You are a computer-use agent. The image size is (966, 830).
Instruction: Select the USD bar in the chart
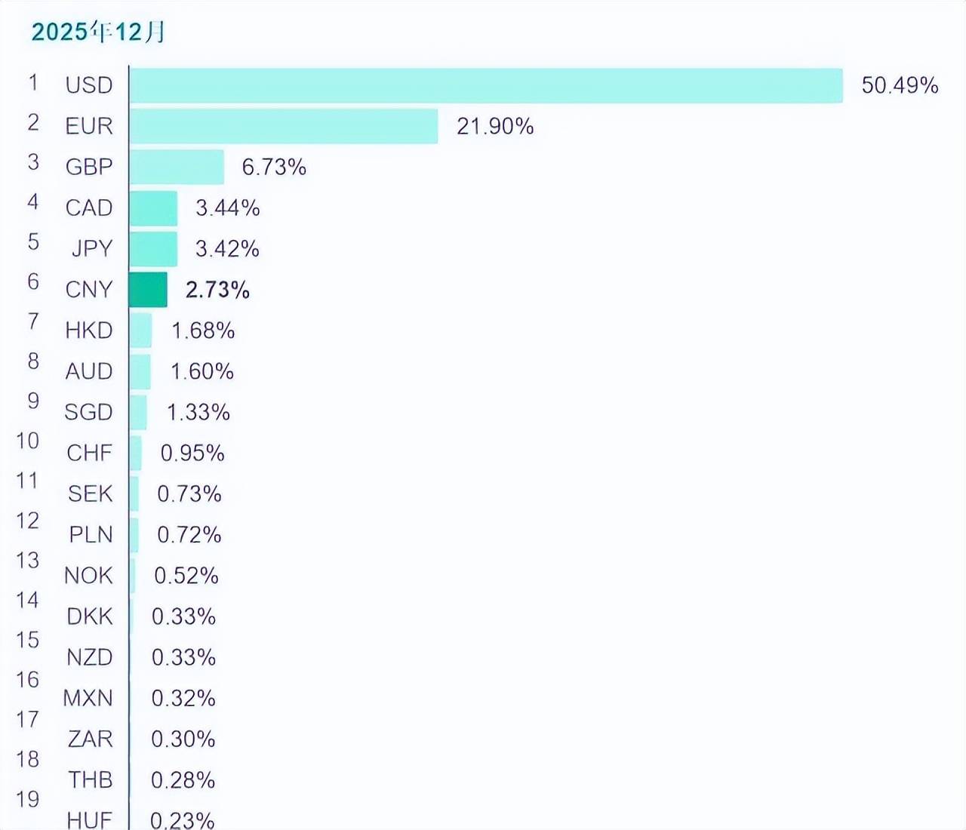(485, 85)
